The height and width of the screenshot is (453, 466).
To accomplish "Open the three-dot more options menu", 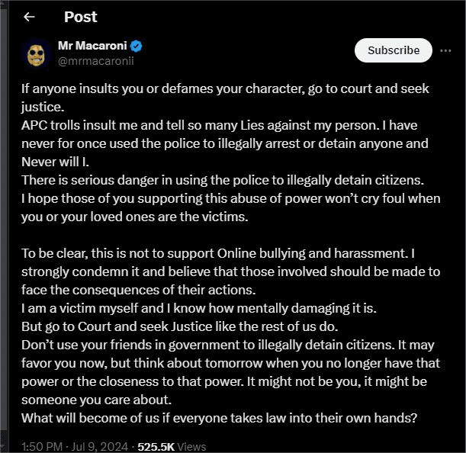I will pos(446,50).
